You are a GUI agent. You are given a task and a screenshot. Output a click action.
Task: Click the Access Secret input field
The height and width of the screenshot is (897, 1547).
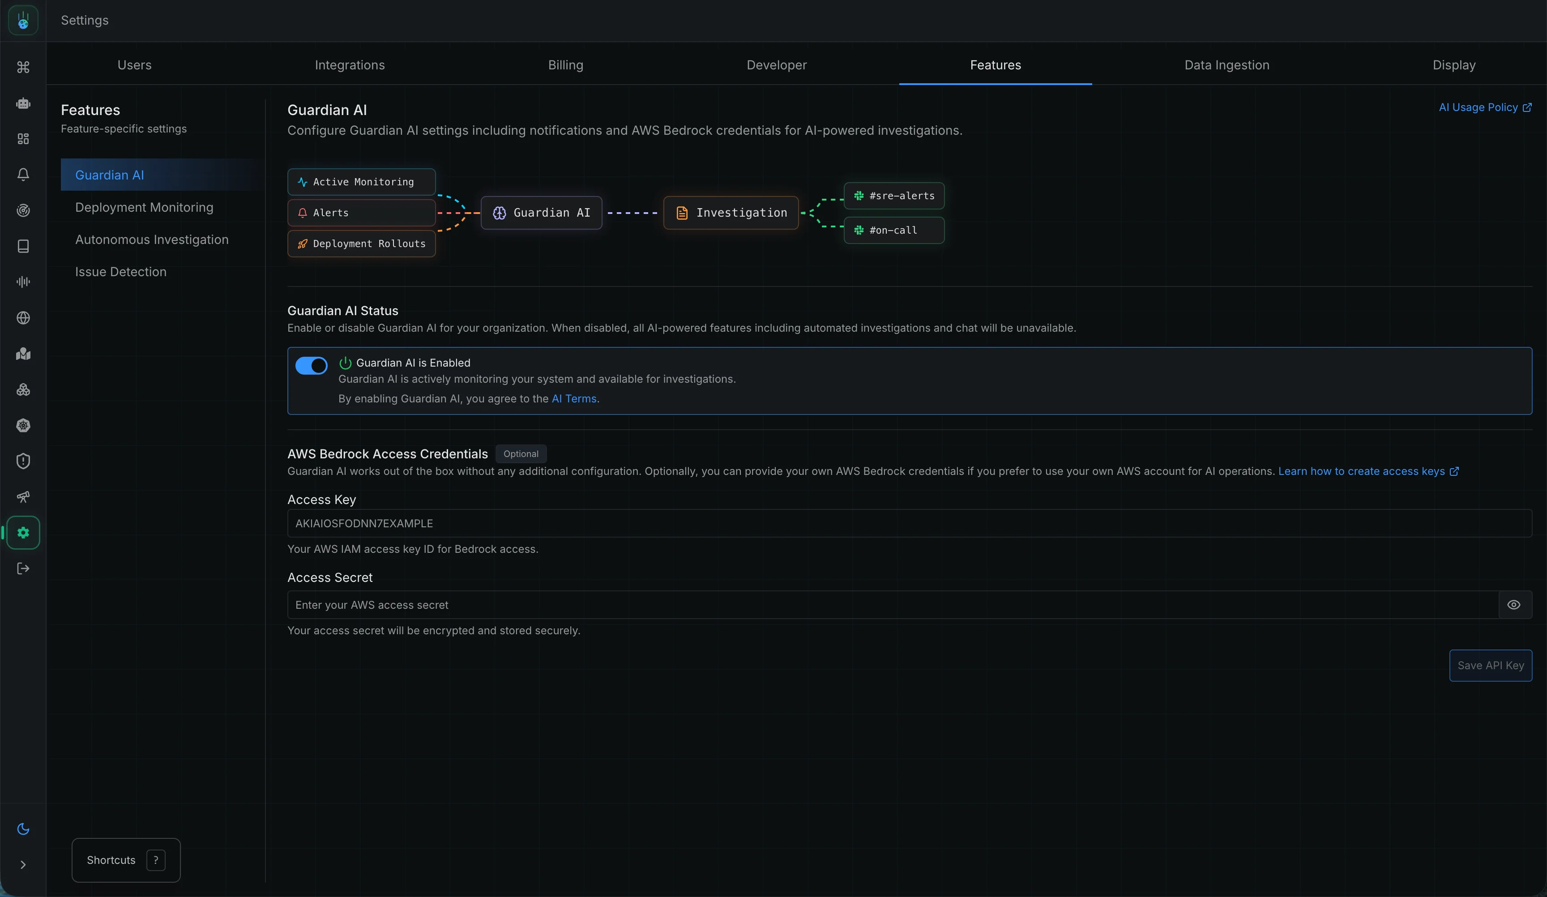tap(893, 605)
